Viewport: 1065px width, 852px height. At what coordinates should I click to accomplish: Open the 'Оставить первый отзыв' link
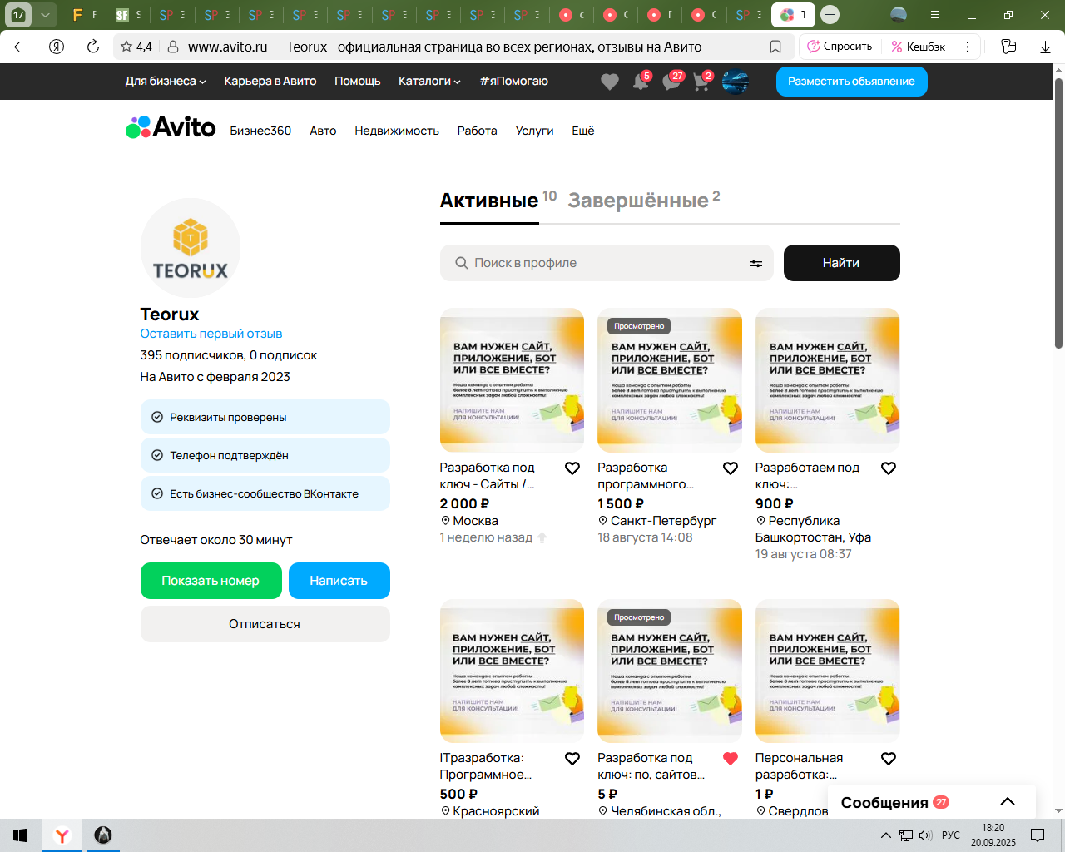pyautogui.click(x=211, y=334)
